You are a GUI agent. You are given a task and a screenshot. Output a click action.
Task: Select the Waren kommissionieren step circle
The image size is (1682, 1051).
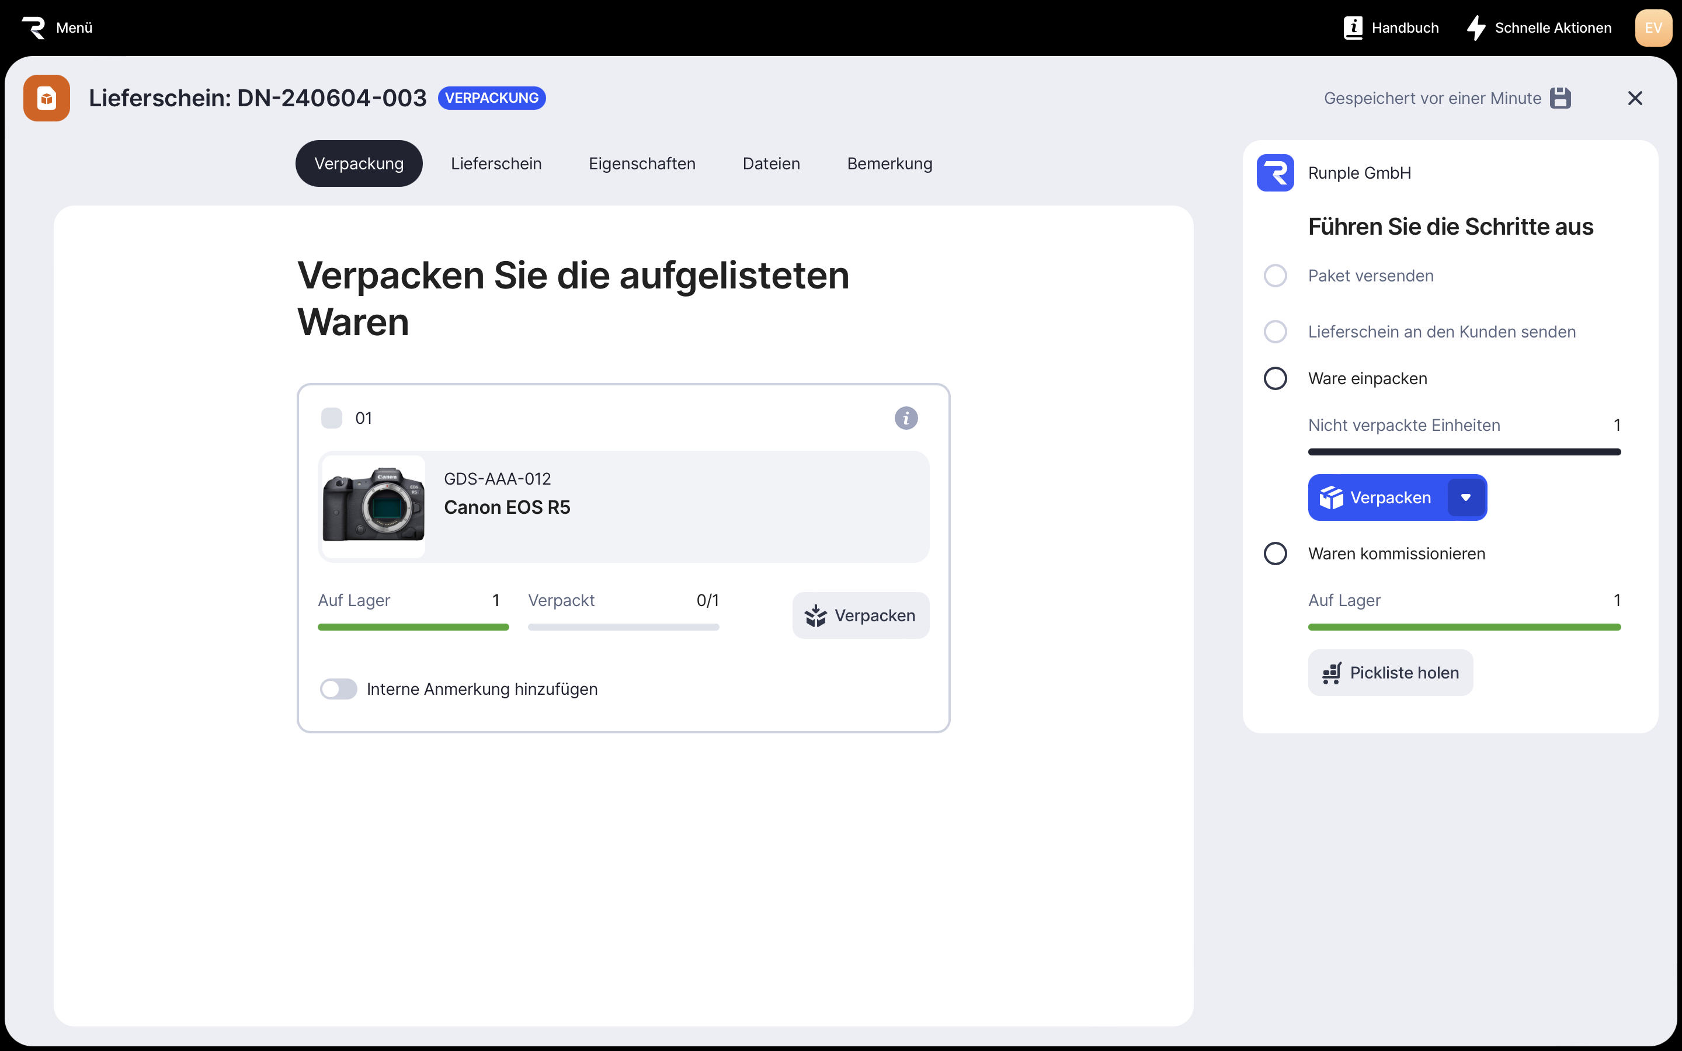pyautogui.click(x=1275, y=554)
